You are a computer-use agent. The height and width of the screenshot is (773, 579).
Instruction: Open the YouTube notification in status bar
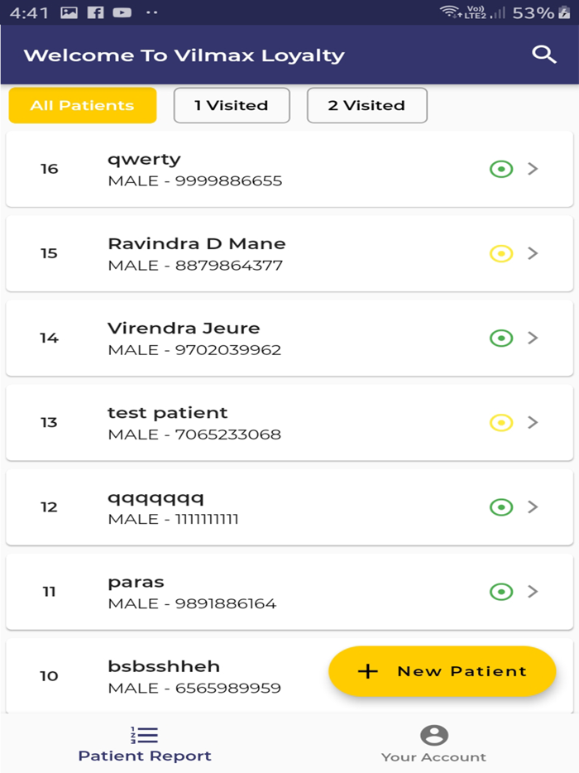[122, 12]
